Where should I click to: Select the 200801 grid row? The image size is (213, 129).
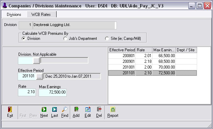click(x=152, y=56)
